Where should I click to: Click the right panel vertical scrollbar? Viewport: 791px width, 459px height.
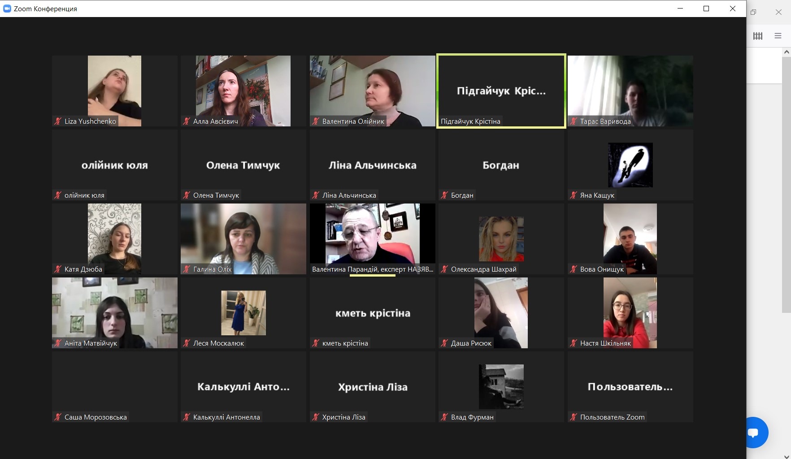[x=786, y=179]
